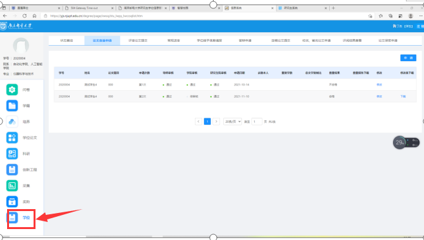
Task: Open the 论文保密申请 tab
Action: (388, 41)
